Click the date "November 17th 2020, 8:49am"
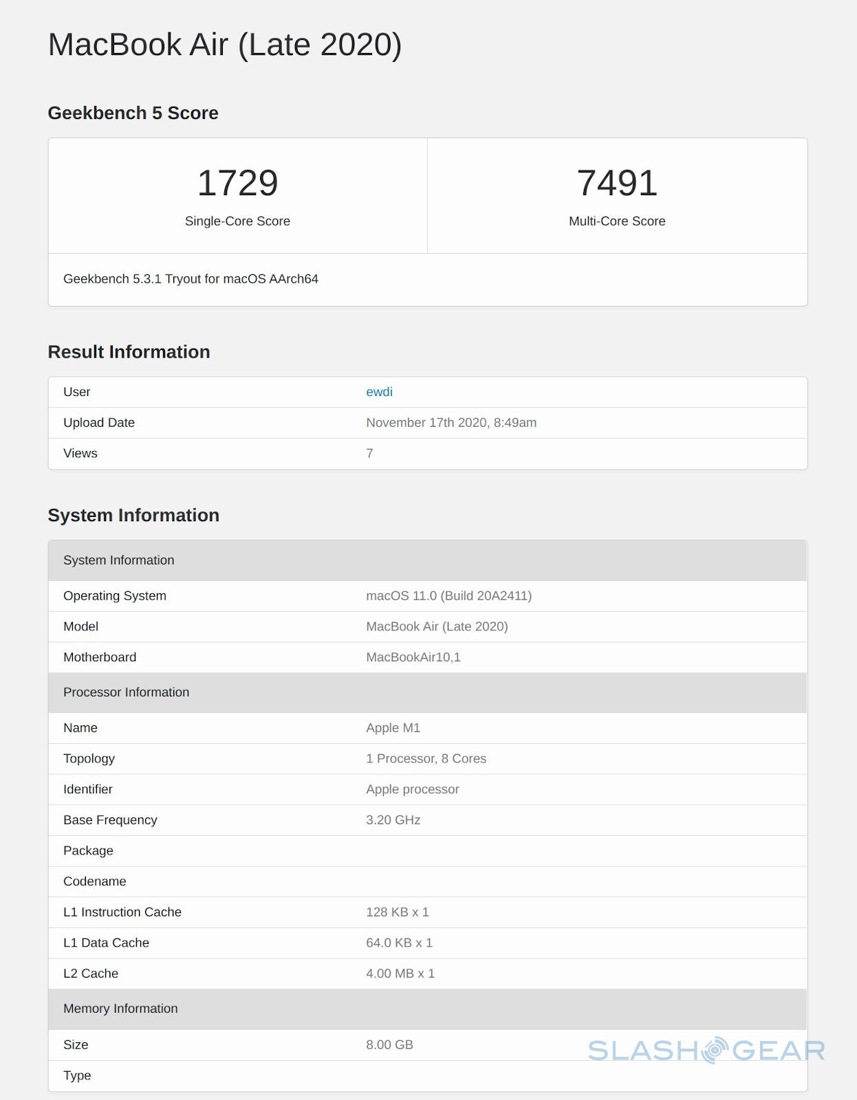The image size is (857, 1100). point(451,423)
